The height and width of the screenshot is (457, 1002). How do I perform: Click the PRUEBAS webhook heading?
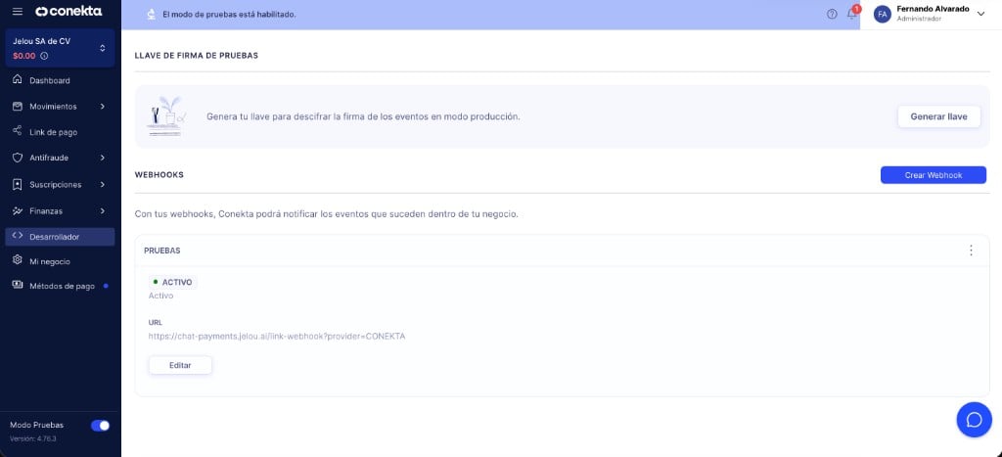tap(162, 251)
